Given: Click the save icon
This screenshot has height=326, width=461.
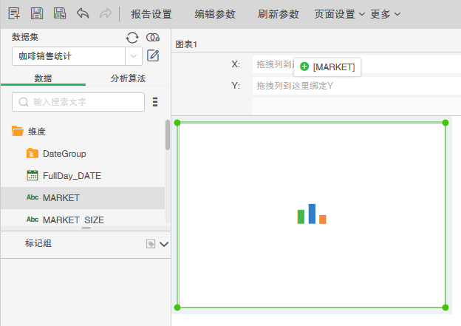Looking at the screenshot, I should point(37,13).
